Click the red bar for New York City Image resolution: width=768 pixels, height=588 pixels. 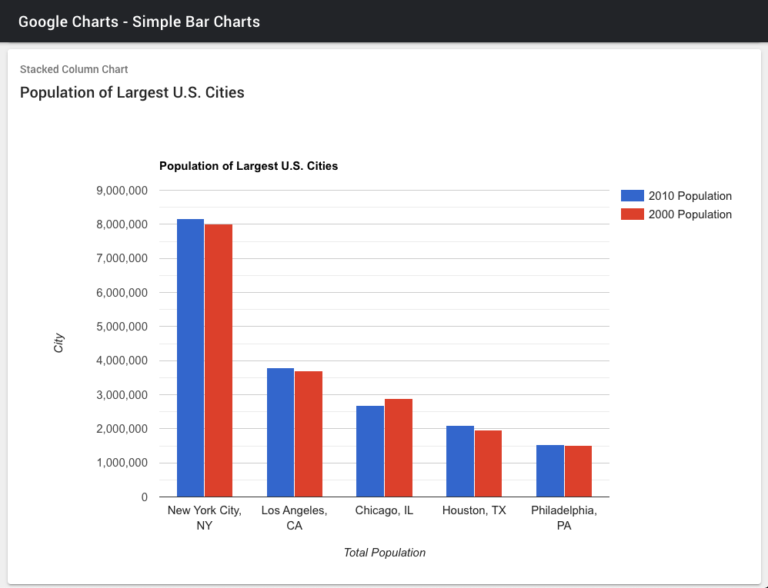point(219,360)
